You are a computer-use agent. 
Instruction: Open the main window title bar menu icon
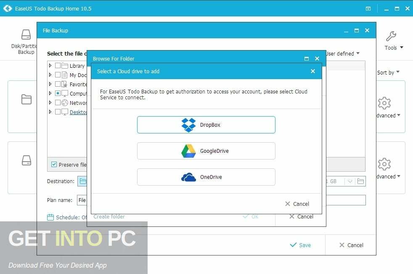click(x=368, y=9)
